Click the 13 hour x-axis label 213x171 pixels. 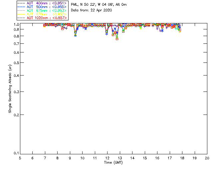tap(120, 158)
